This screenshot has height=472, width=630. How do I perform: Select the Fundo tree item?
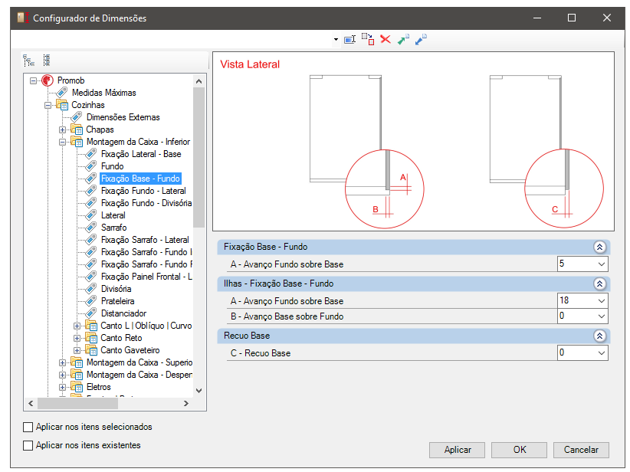113,166
